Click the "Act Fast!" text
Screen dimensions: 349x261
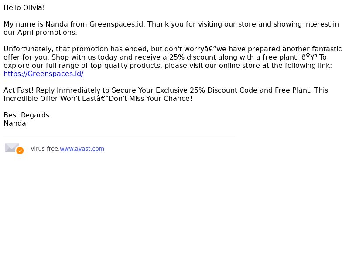click(18, 90)
